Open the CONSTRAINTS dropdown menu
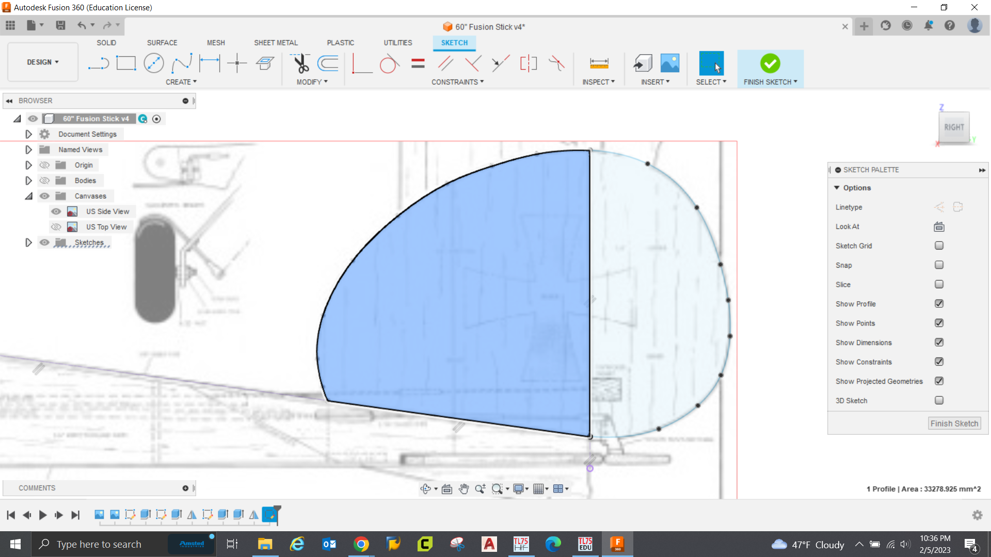This screenshot has width=991, height=557. pyautogui.click(x=457, y=82)
